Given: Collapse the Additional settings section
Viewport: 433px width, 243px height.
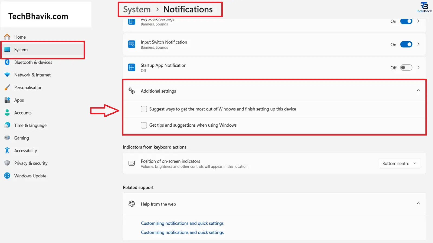Looking at the screenshot, I should (x=418, y=90).
